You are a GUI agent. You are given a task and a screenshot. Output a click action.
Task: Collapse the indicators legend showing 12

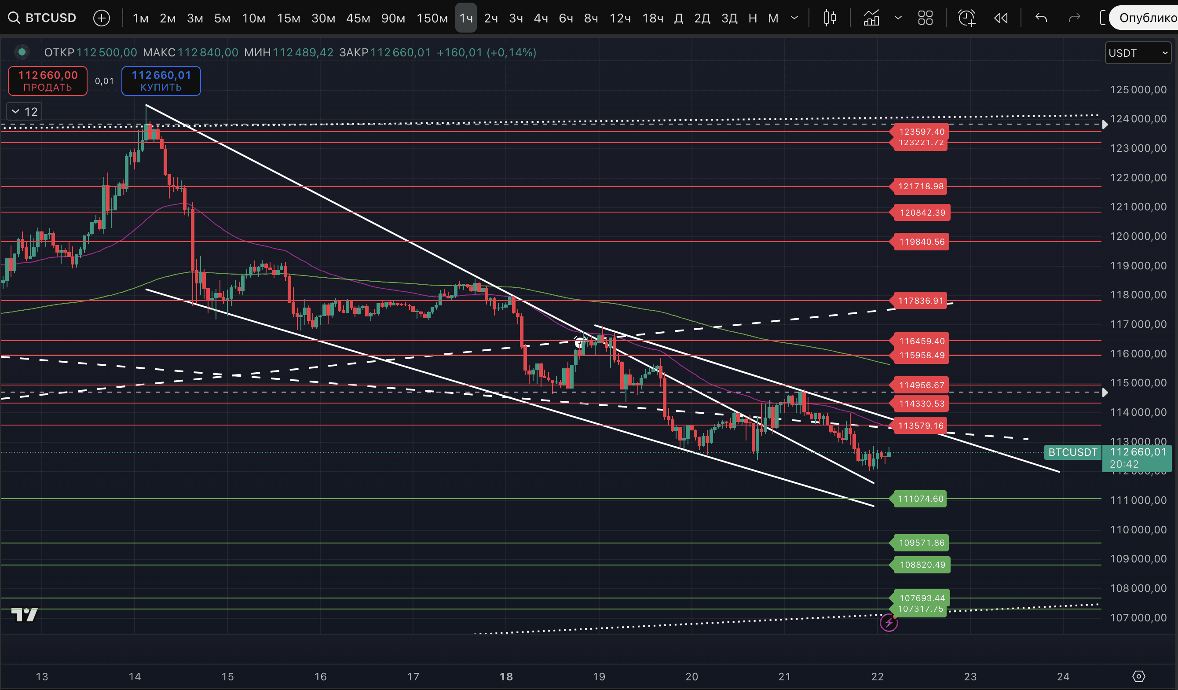coord(24,111)
